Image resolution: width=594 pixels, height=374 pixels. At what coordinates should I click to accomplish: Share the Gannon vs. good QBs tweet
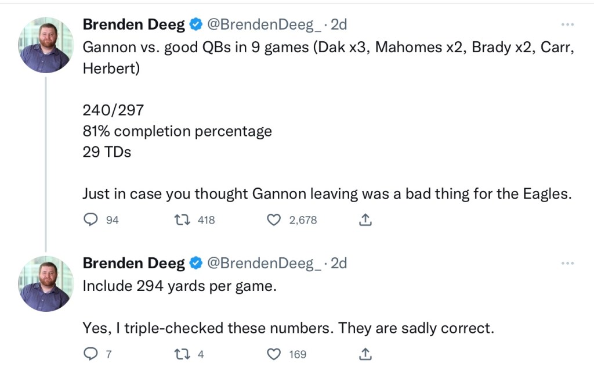click(365, 220)
